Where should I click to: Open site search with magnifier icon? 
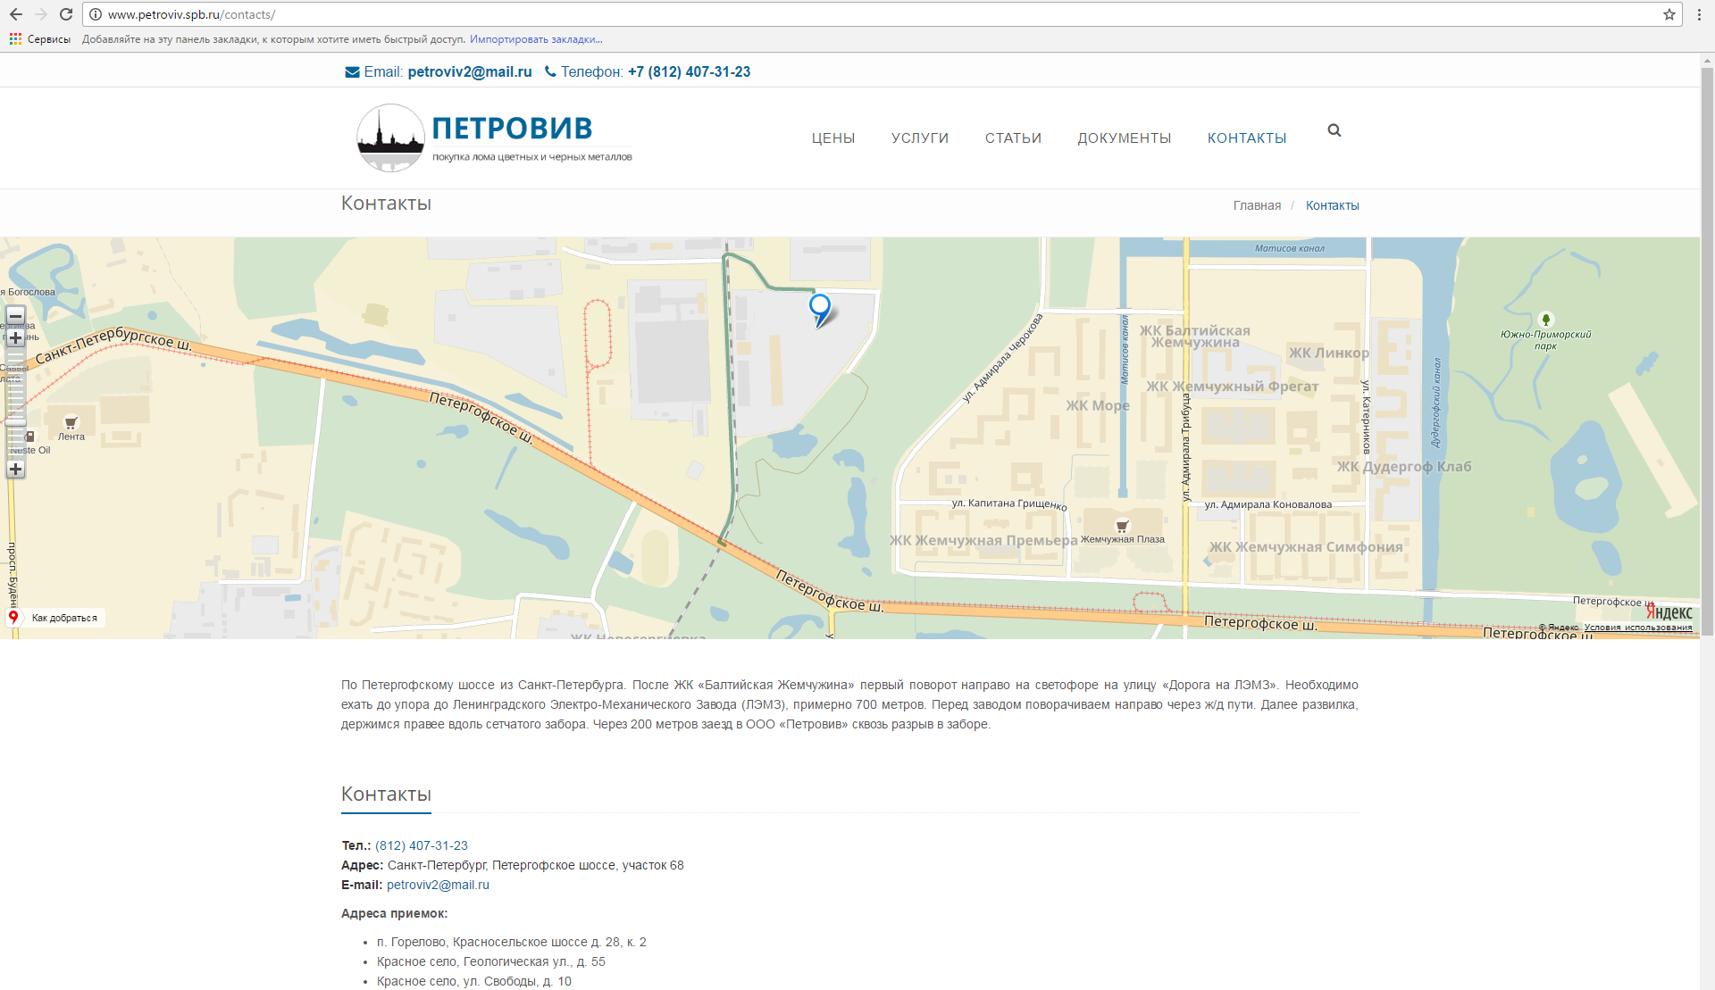point(1334,130)
